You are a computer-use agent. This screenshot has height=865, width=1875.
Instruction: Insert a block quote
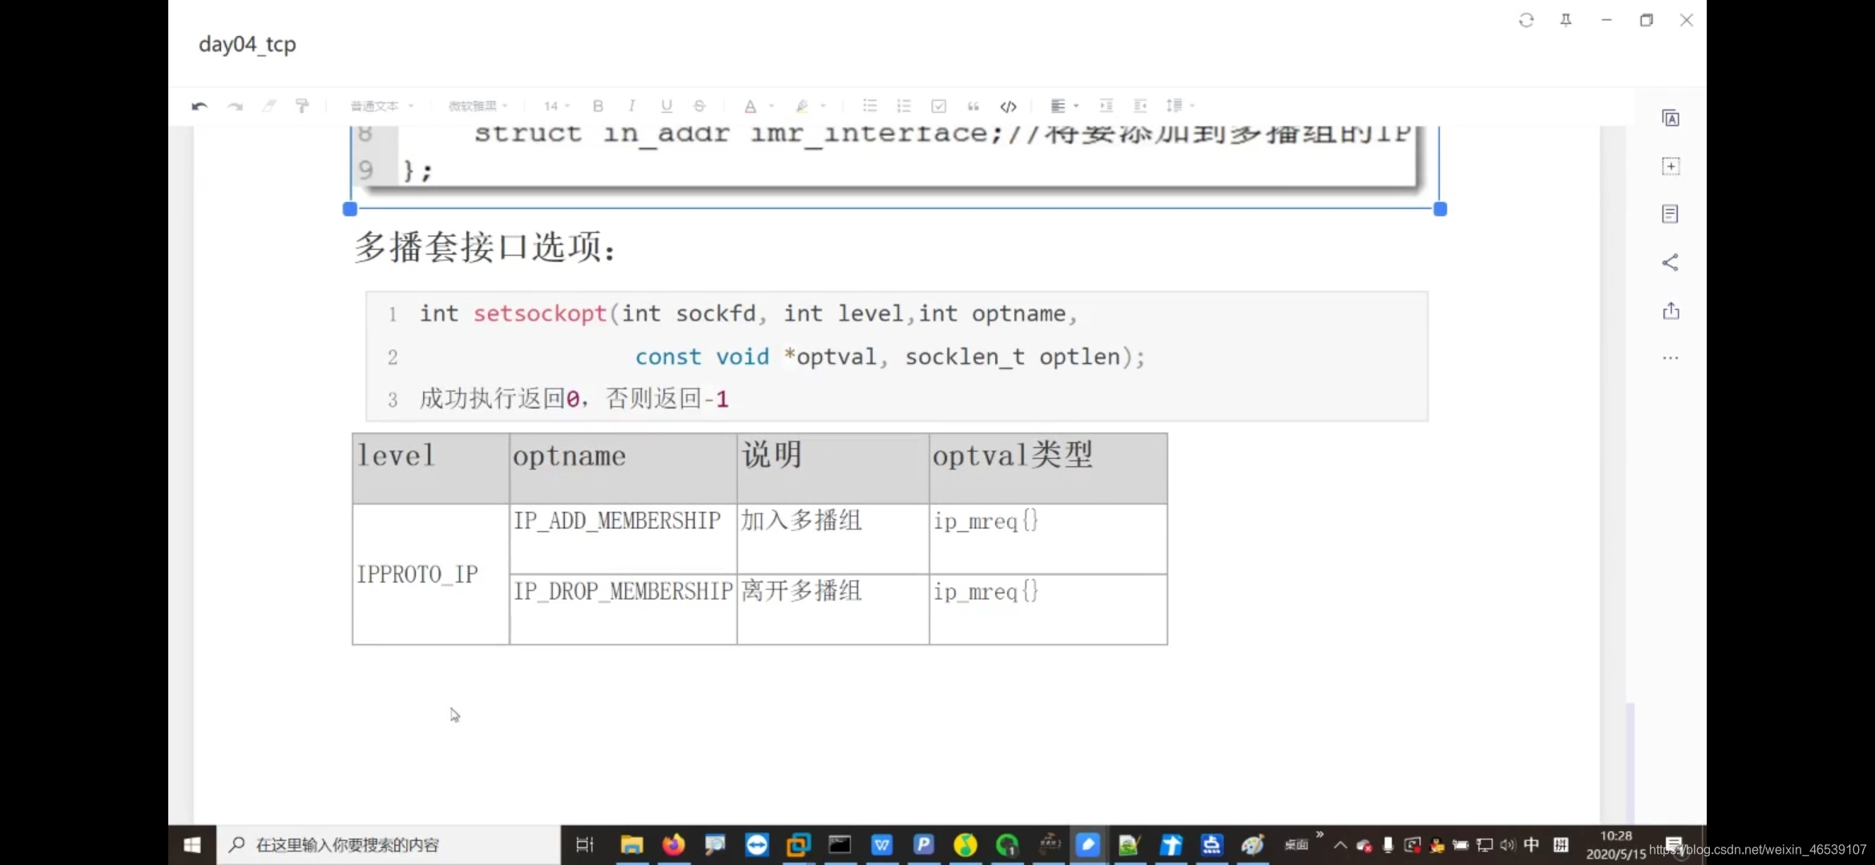(x=973, y=106)
